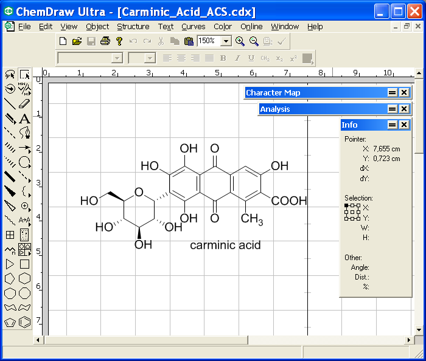426x361 pixels.
Task: Select the Cyclohexane ring tool
Action: coord(24,278)
